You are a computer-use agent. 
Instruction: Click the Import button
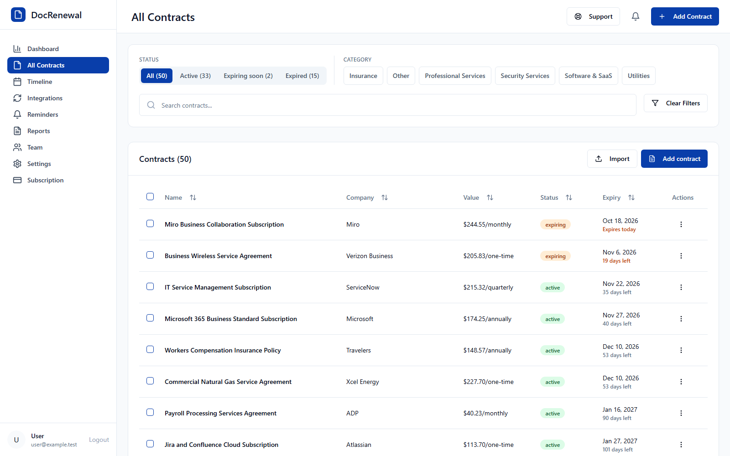click(612, 159)
